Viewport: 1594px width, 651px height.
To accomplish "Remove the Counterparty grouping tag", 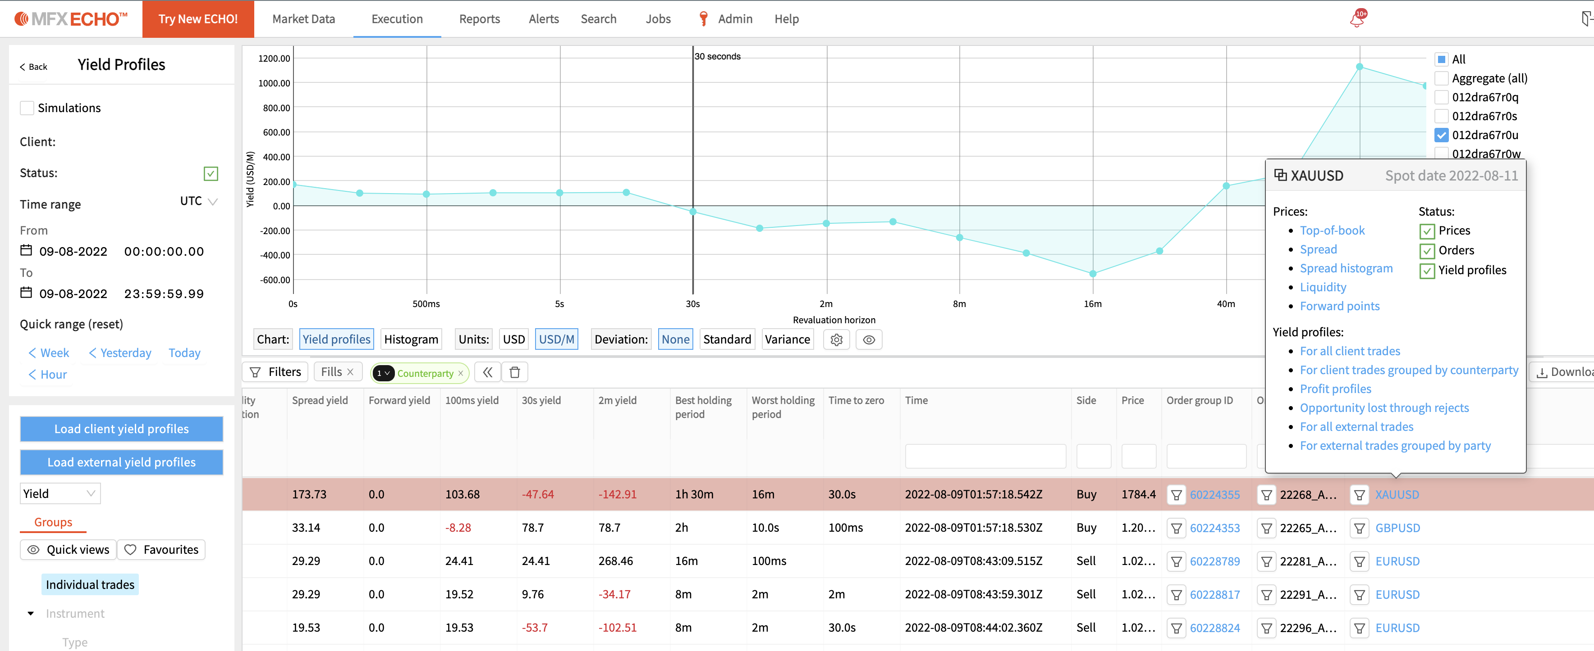I will (x=460, y=373).
